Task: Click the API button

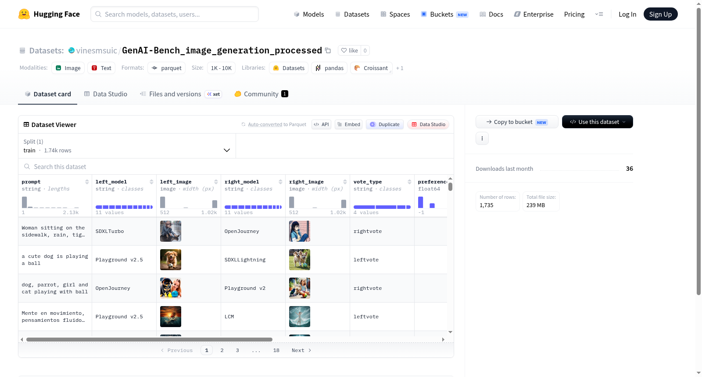Action: [x=321, y=124]
